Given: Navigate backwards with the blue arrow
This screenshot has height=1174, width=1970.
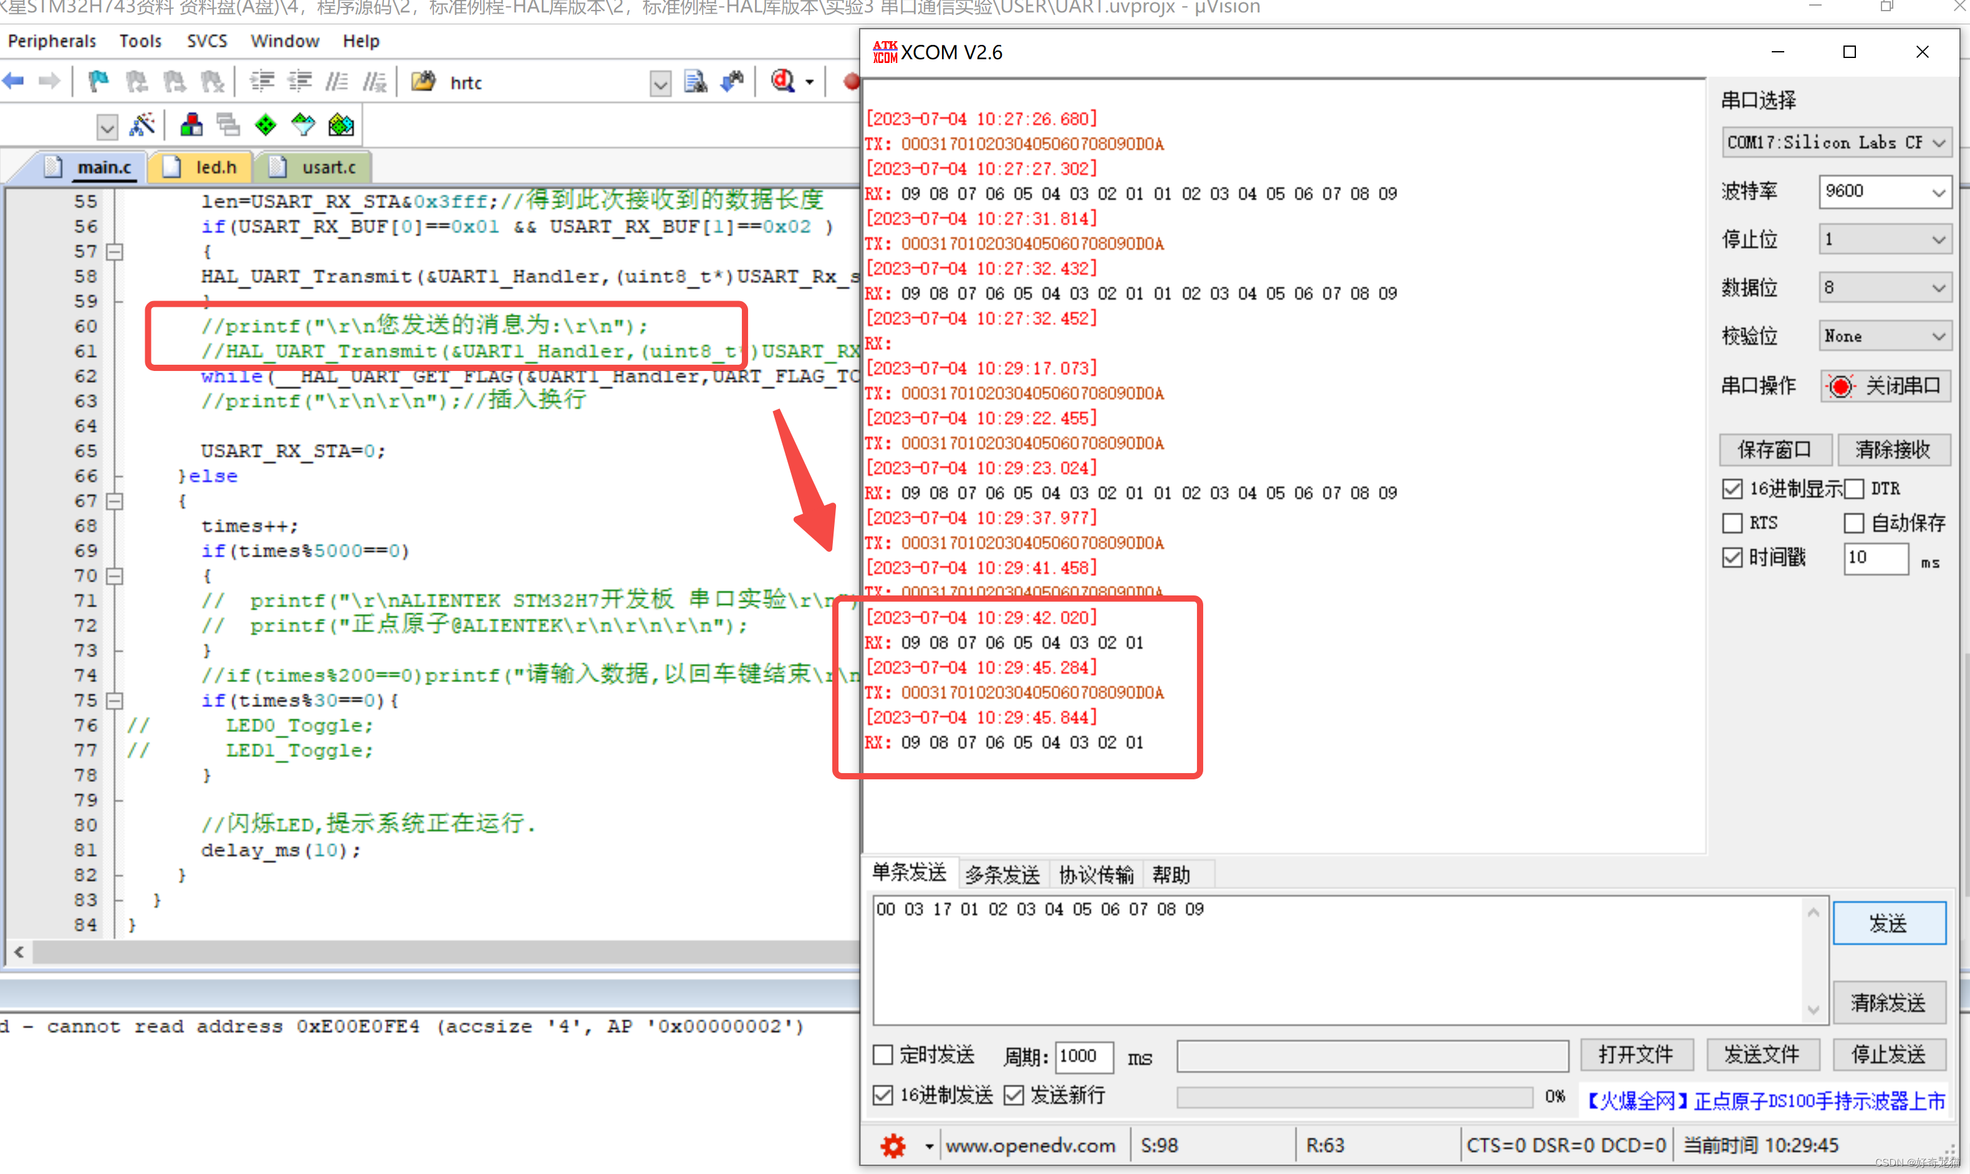Looking at the screenshot, I should click(x=14, y=82).
